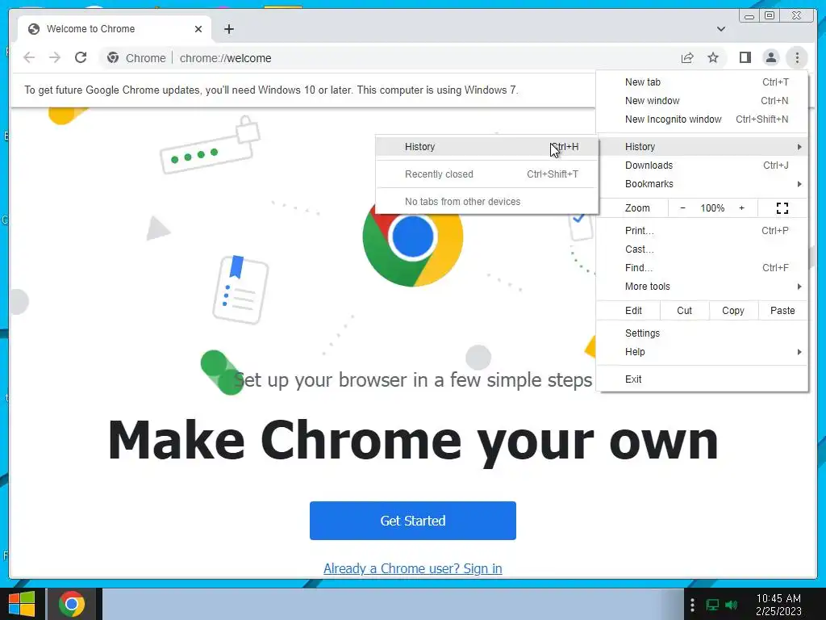Screen dimensions: 826x620
Task: Share this page icon in address bar
Action: (x=687, y=58)
